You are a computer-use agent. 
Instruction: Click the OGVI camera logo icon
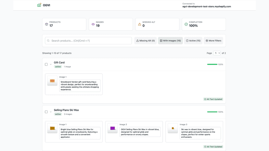[39, 5]
